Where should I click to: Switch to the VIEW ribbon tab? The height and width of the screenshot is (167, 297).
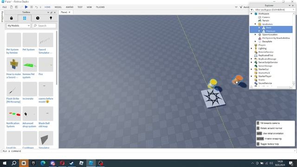click(x=89, y=7)
